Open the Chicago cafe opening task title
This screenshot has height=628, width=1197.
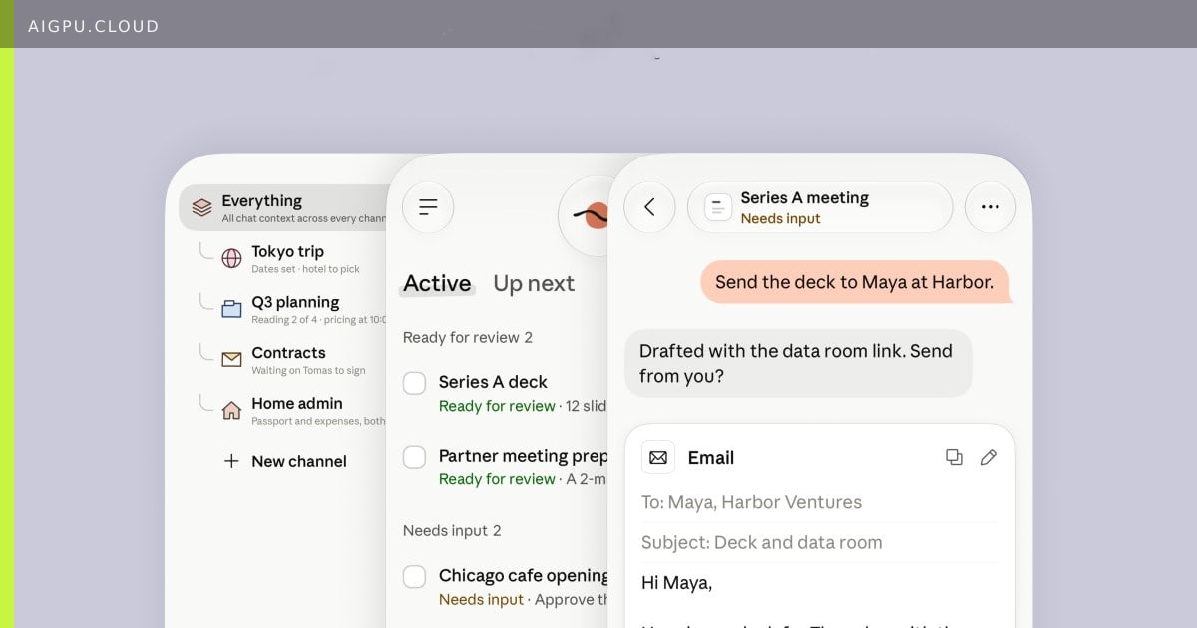click(524, 575)
